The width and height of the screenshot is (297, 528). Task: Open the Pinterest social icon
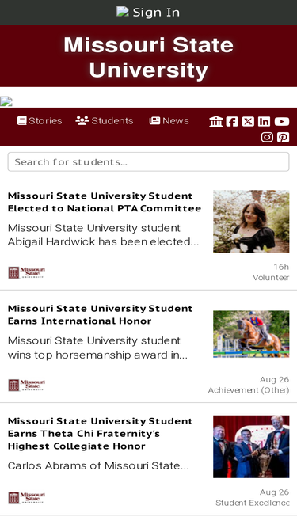[x=284, y=137]
